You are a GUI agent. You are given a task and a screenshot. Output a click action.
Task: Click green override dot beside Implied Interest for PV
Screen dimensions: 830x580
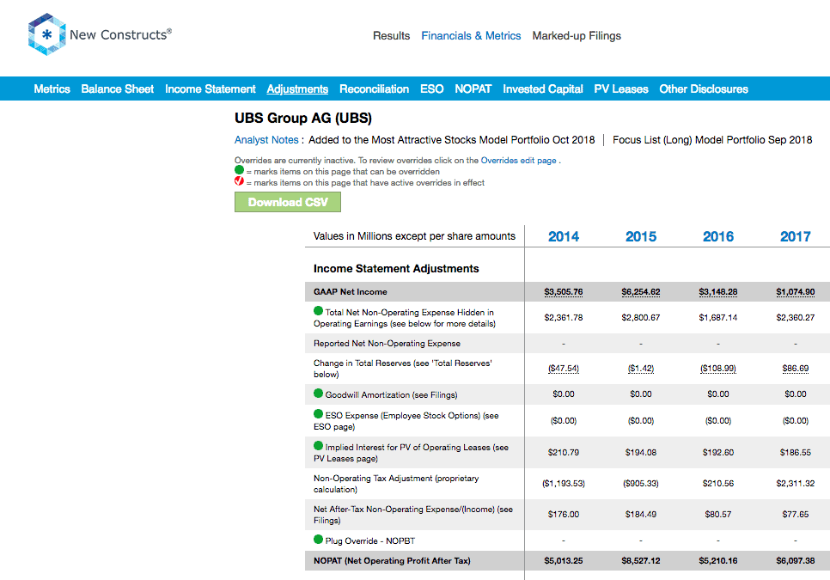click(x=318, y=446)
